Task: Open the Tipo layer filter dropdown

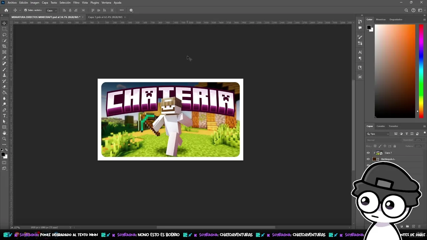Action: coord(378,134)
